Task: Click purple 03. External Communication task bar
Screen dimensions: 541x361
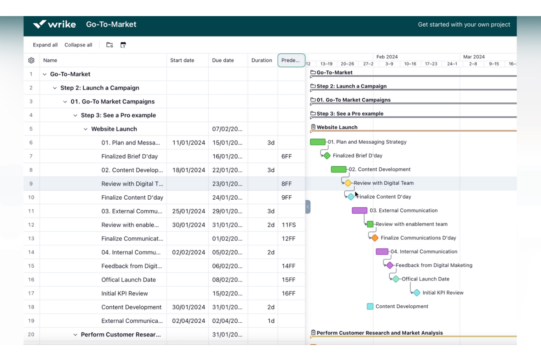Action: click(360, 210)
